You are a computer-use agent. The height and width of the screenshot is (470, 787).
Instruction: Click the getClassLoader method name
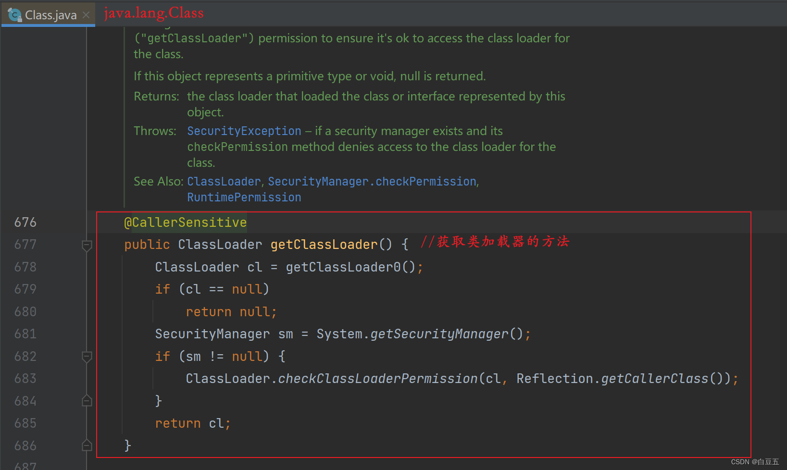tap(324, 245)
